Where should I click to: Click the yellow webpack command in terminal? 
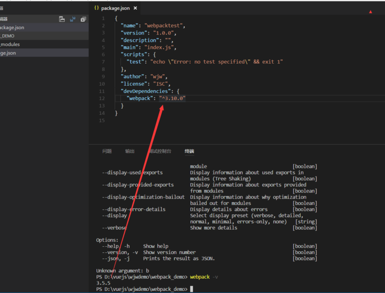200,277
